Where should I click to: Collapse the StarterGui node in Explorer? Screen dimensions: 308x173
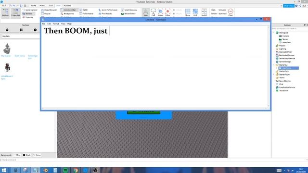tap(274, 65)
